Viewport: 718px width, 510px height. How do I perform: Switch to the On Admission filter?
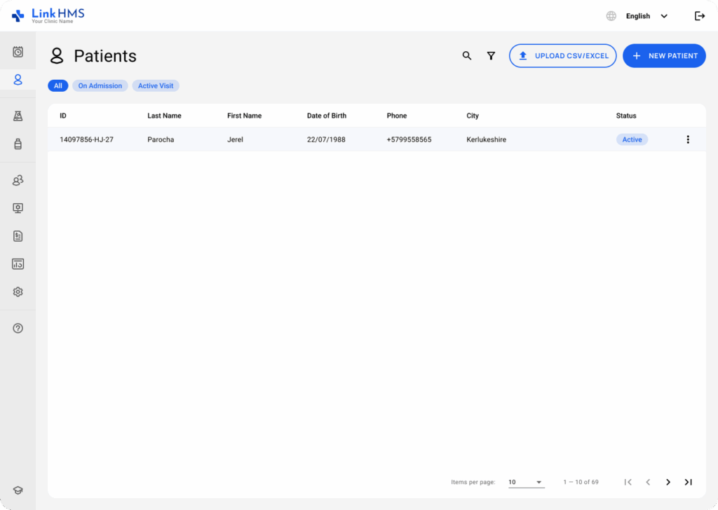100,85
